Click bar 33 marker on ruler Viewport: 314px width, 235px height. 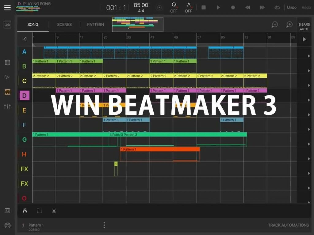(x=129, y=37)
